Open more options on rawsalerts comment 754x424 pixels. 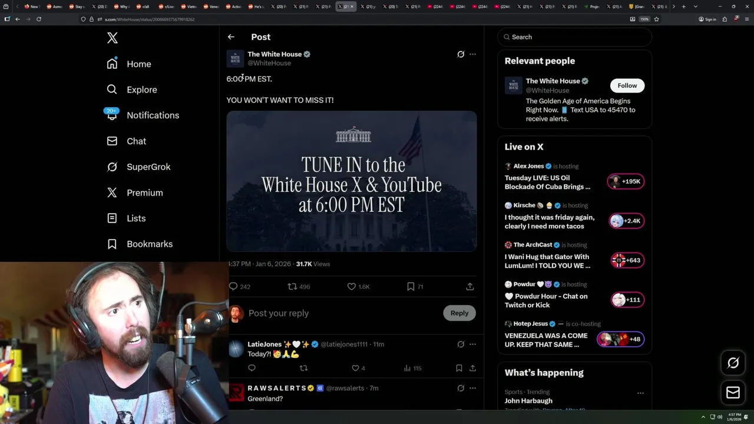pos(472,388)
